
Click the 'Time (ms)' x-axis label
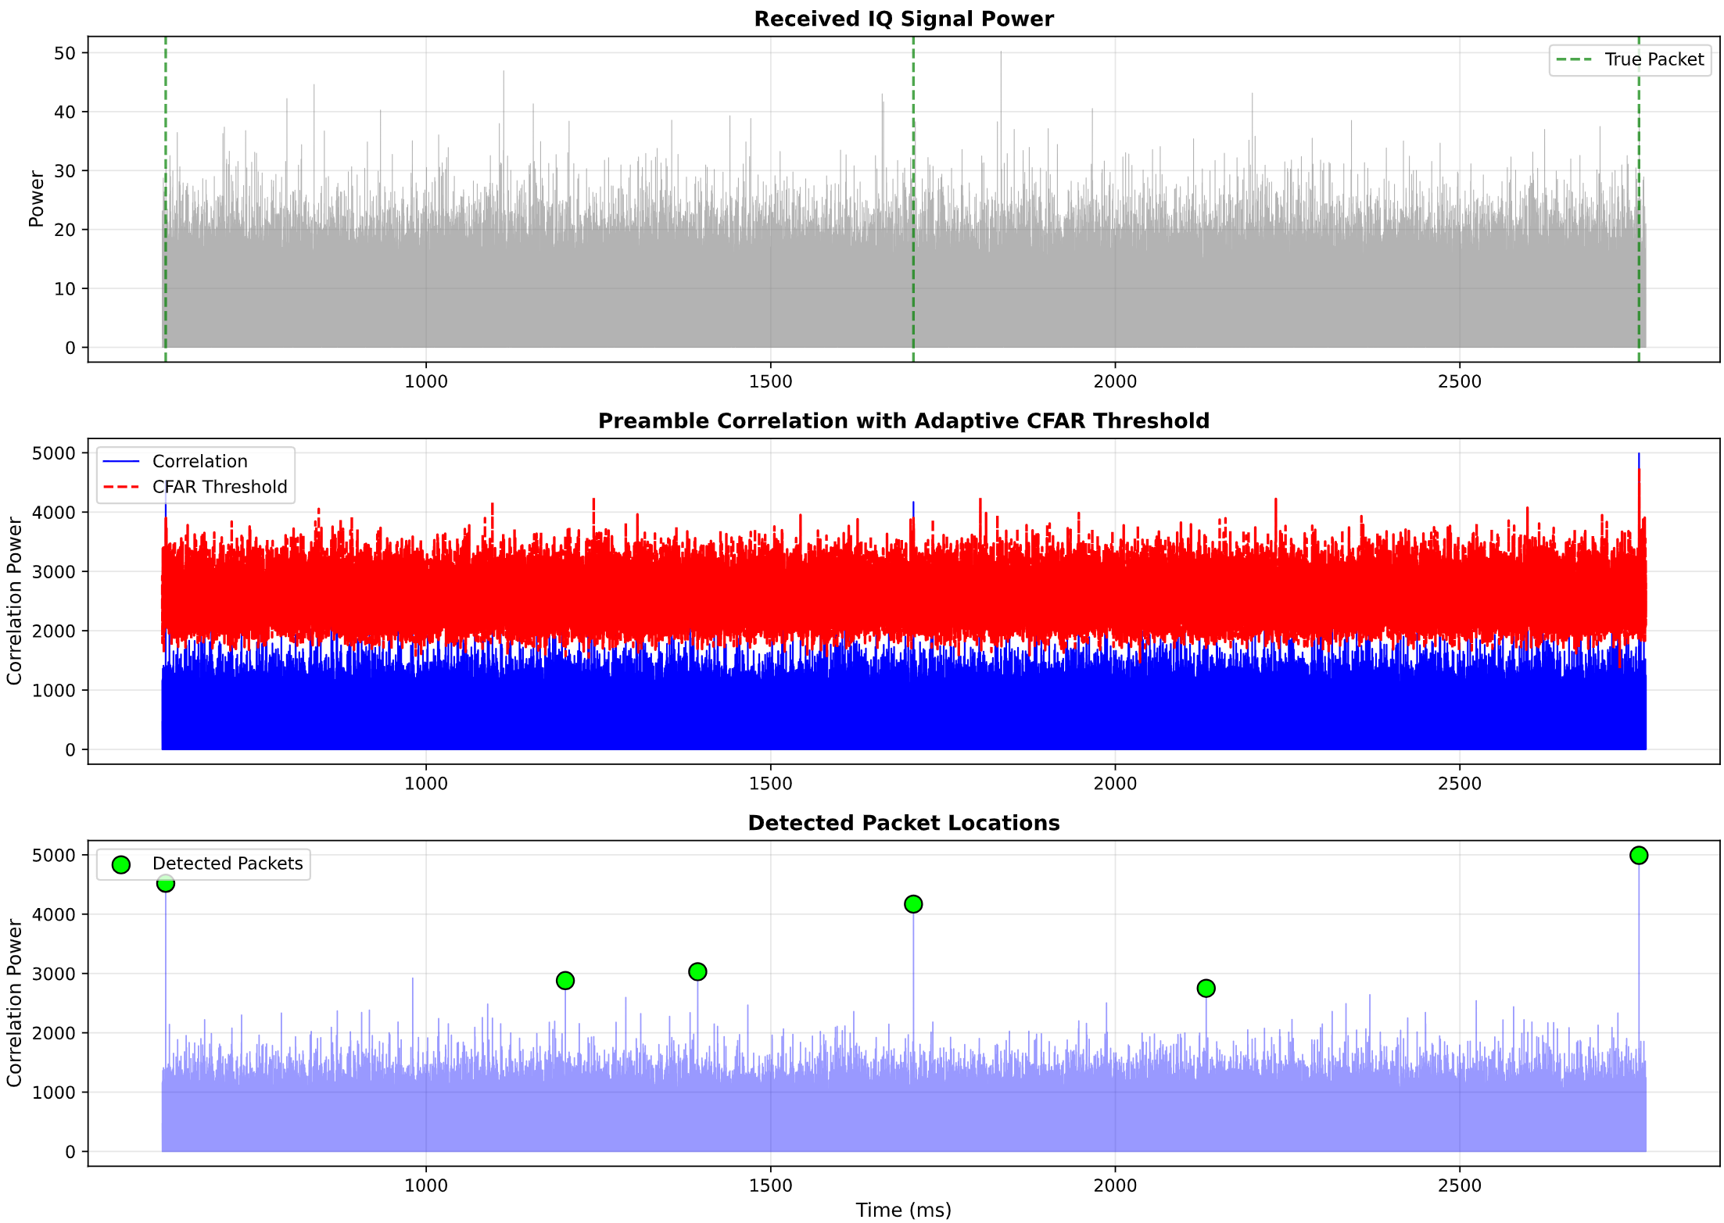(903, 1210)
